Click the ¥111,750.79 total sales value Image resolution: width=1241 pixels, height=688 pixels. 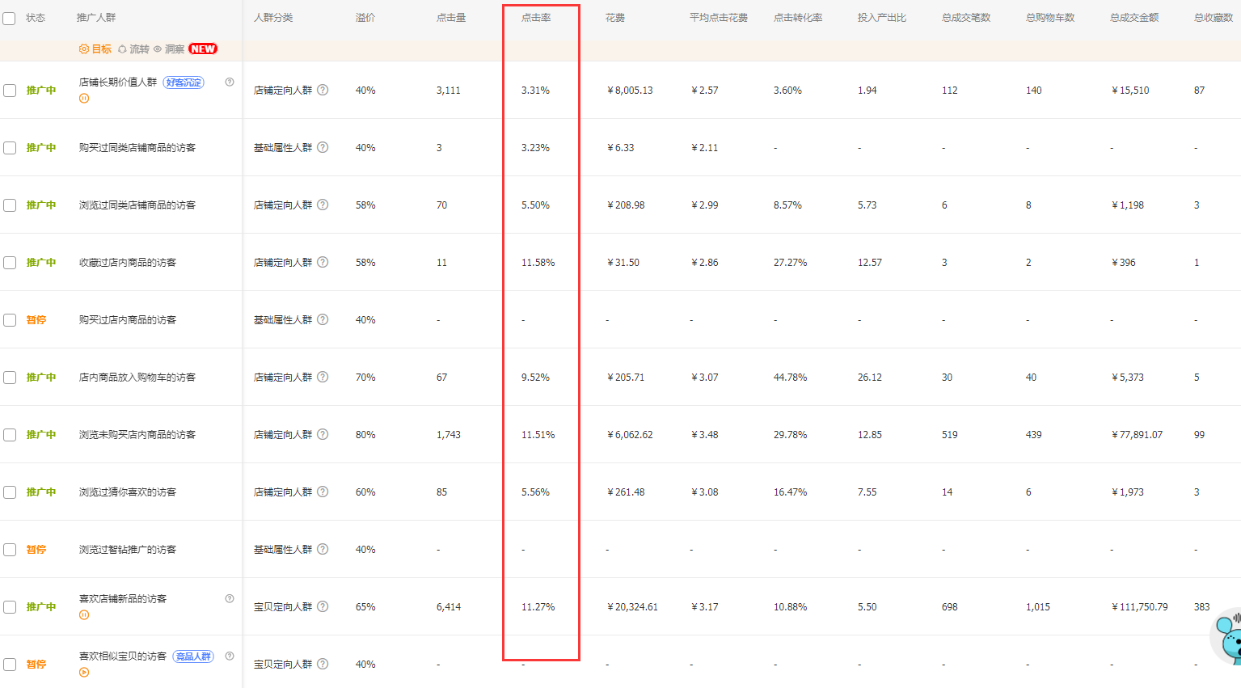pyautogui.click(x=1140, y=607)
